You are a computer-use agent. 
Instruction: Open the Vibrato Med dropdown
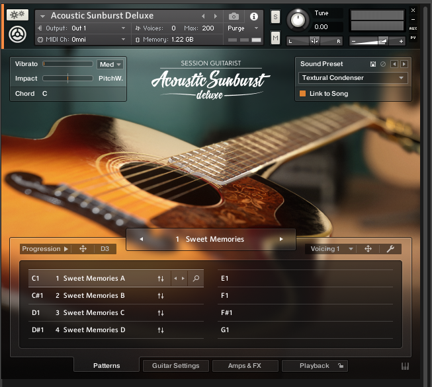(x=110, y=64)
